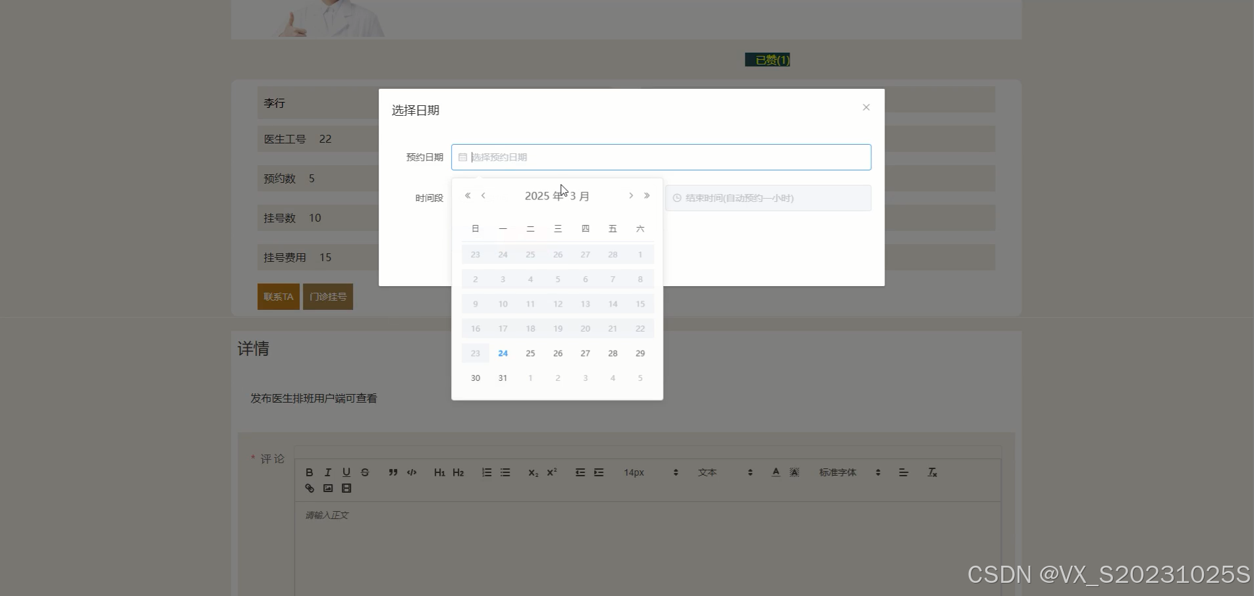Apply superscript formatting
This screenshot has width=1254, height=596.
point(552,472)
